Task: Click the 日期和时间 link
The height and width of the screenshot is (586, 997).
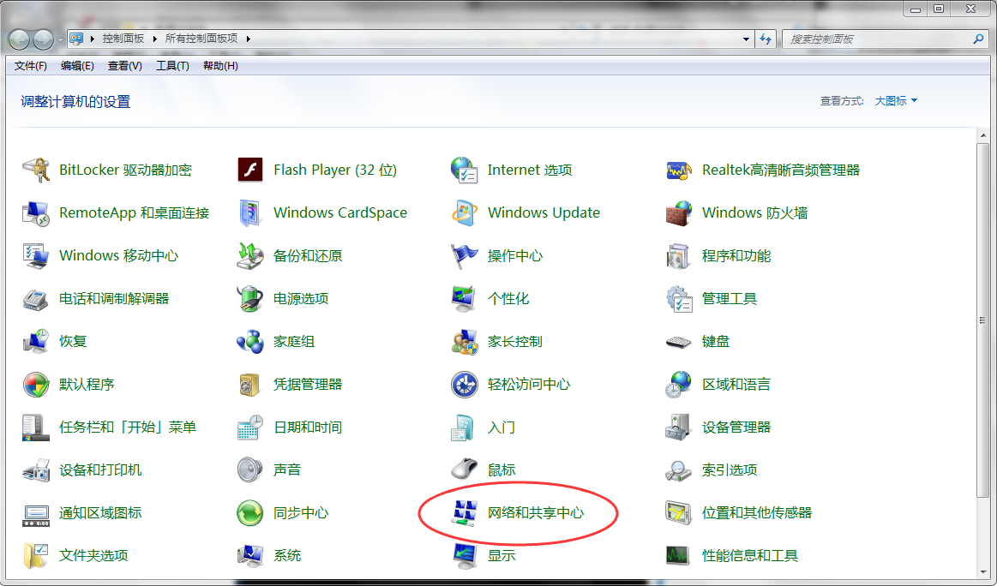Action: [308, 428]
